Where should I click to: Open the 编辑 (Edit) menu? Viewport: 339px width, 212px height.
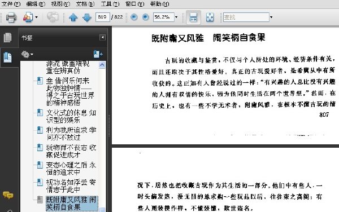coord(36,4)
